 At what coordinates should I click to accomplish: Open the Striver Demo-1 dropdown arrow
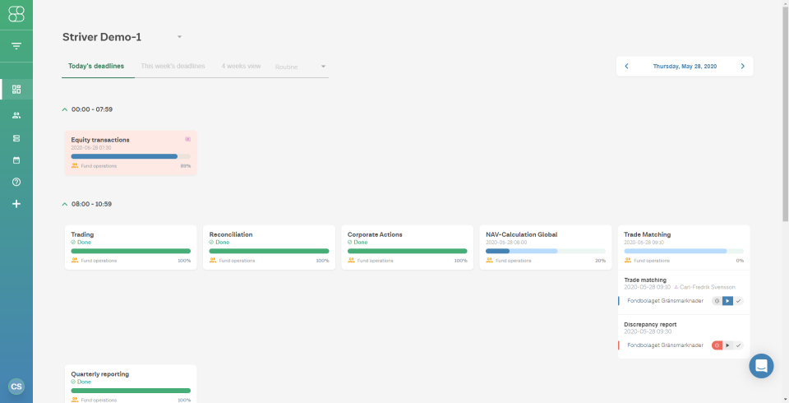click(x=179, y=37)
